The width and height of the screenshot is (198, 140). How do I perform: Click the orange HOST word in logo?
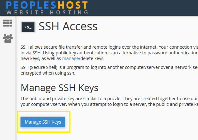coord(73,5)
